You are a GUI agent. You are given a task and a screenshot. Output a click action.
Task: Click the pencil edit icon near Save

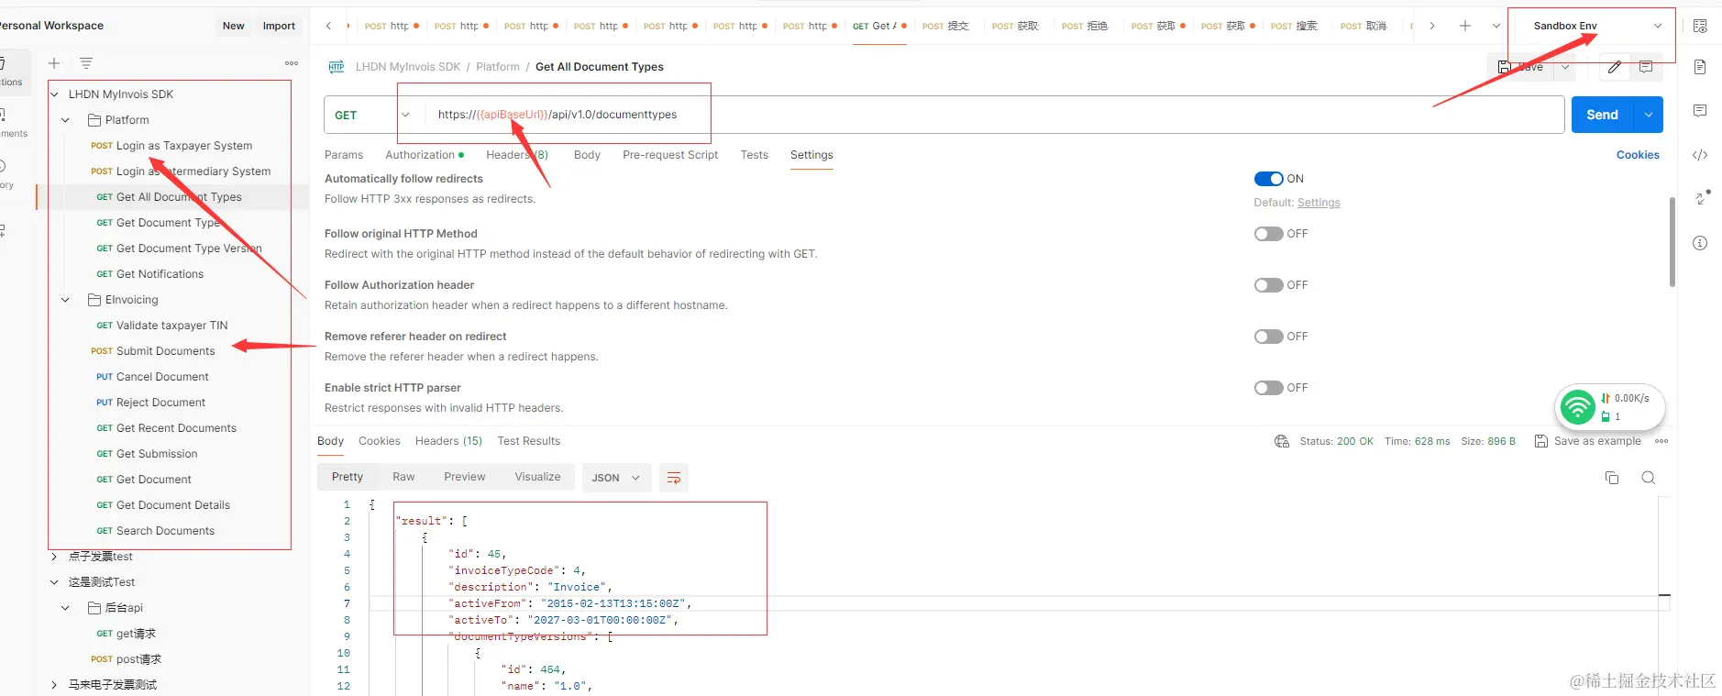[x=1615, y=67]
